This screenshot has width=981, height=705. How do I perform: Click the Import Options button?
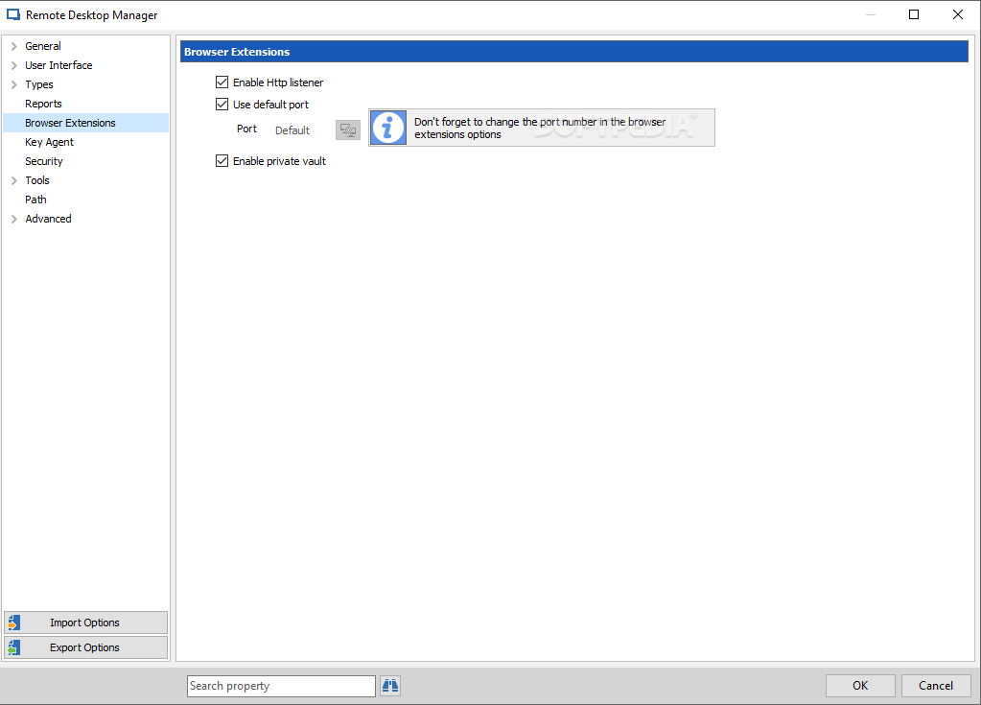[x=85, y=623]
